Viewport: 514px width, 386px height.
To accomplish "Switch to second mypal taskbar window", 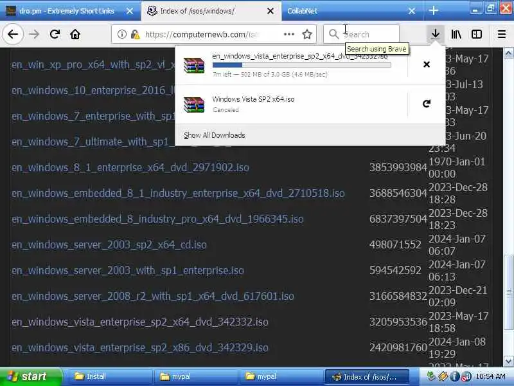I will [x=281, y=376].
